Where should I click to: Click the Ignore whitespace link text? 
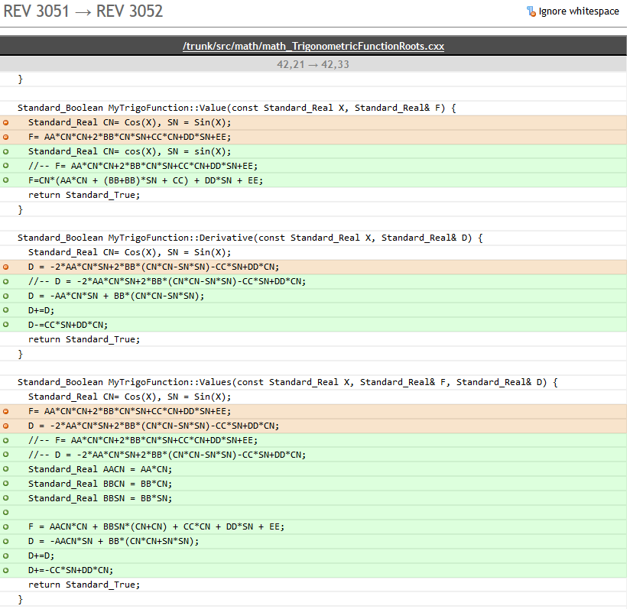[x=579, y=11]
